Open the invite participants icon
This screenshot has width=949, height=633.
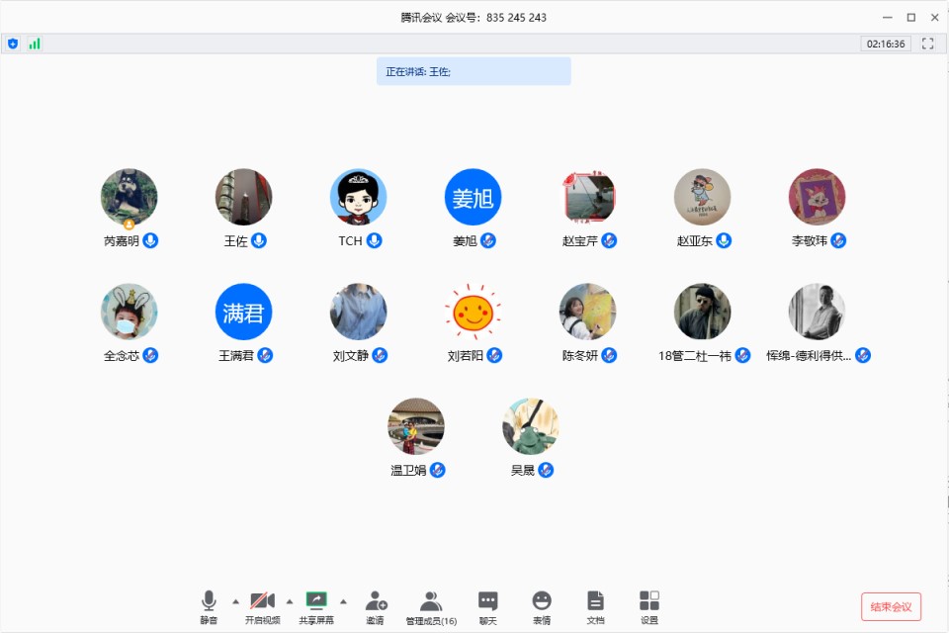point(376,601)
